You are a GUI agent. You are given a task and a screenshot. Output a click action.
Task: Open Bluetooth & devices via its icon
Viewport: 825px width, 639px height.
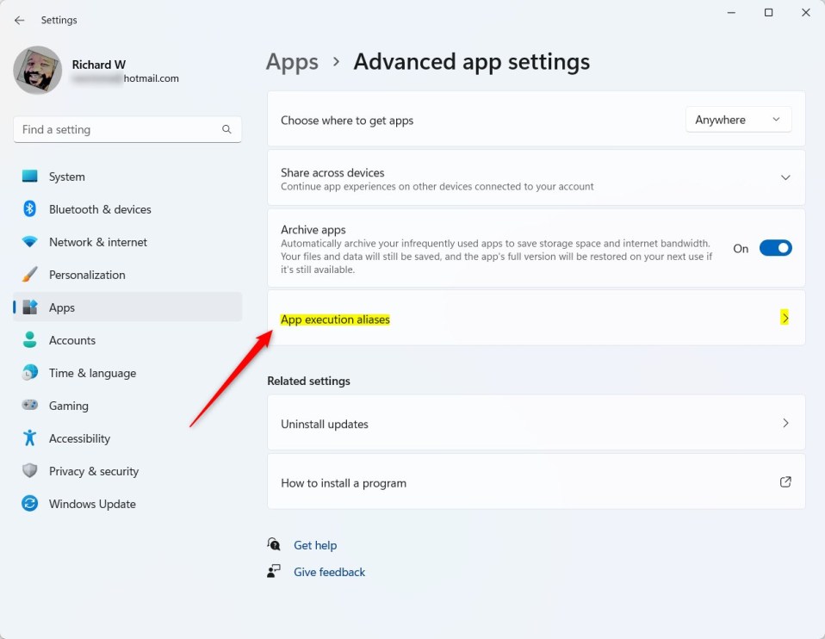click(x=30, y=209)
